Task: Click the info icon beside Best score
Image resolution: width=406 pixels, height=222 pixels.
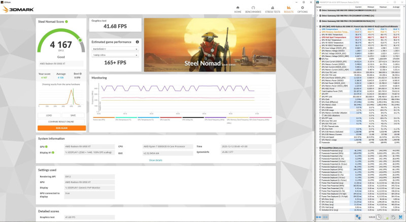Action: tap(81, 74)
